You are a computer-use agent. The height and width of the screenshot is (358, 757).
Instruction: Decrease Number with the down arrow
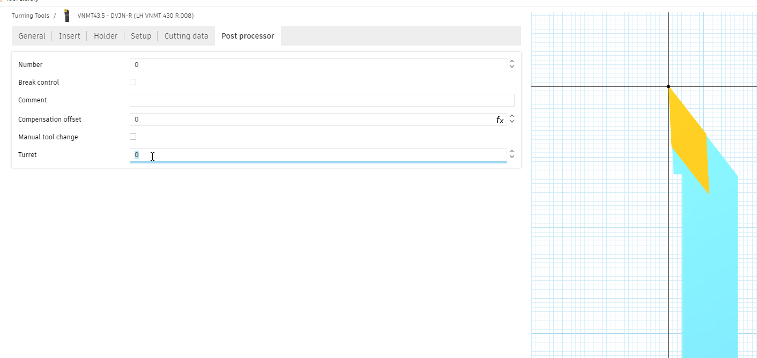click(x=512, y=68)
